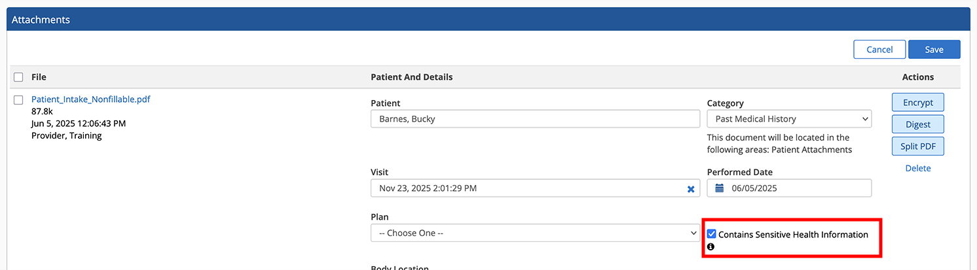Viewport: 977px width, 270px height.
Task: Click the Patient field containing Barnes, Bucky
Action: [x=534, y=119]
